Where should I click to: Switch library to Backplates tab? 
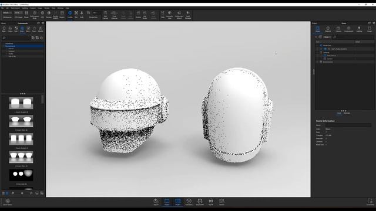click(x=28, y=29)
